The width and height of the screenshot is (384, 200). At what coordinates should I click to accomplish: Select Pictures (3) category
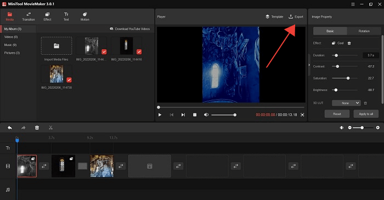point(12,53)
